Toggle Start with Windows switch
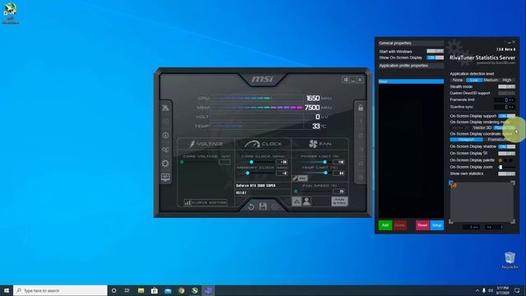The width and height of the screenshot is (526, 296). tap(435, 51)
